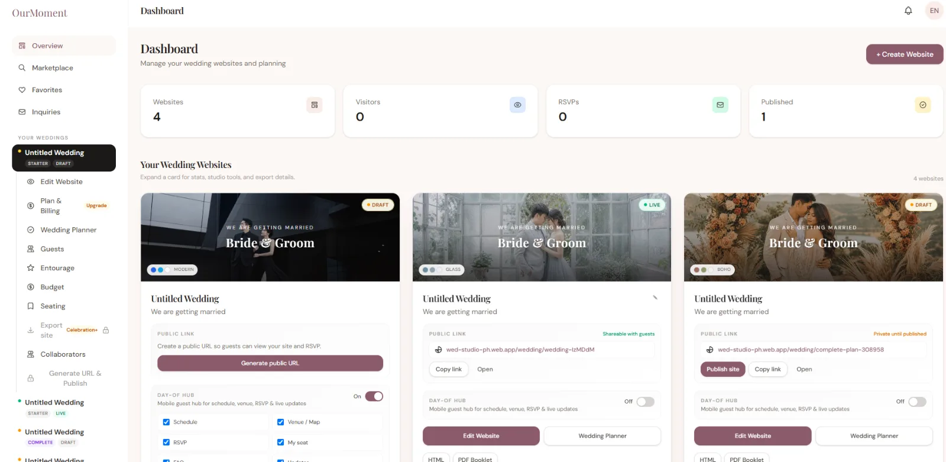Copy link for the complete-plan-308958 site
The width and height of the screenshot is (946, 462).
(767, 369)
